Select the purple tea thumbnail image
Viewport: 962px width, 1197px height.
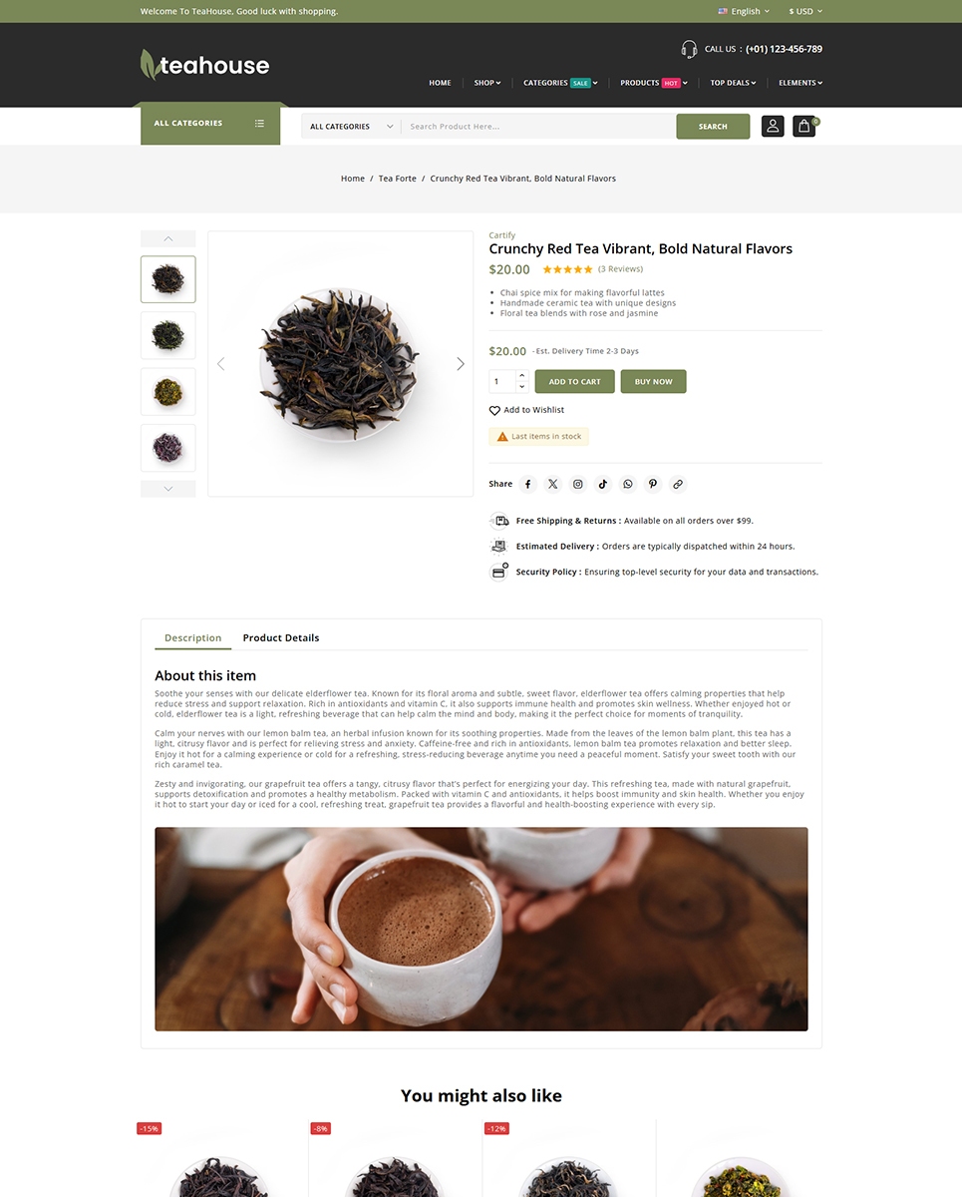[168, 448]
